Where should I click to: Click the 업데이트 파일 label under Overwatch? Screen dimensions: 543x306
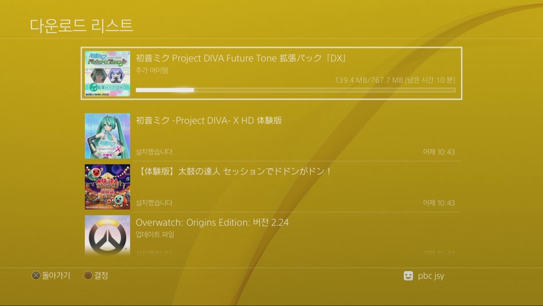[155, 235]
